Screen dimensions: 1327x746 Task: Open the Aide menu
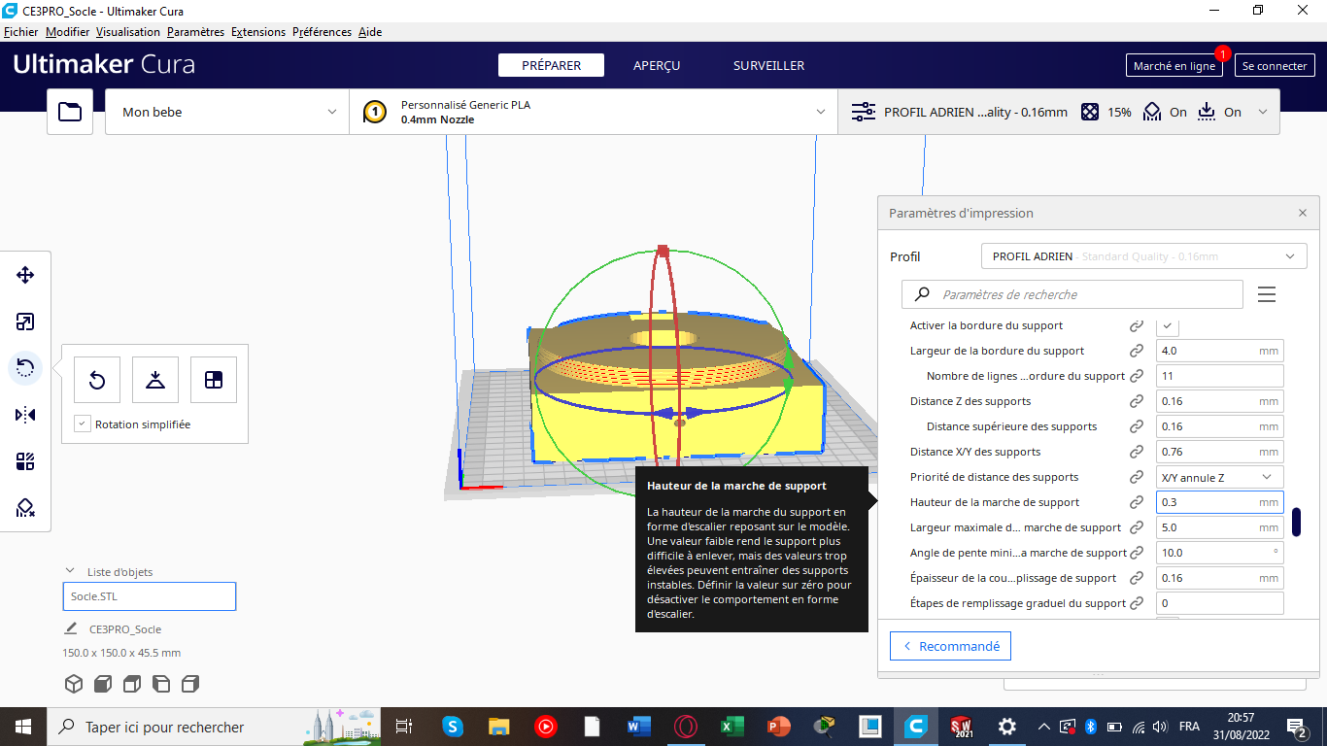370,32
